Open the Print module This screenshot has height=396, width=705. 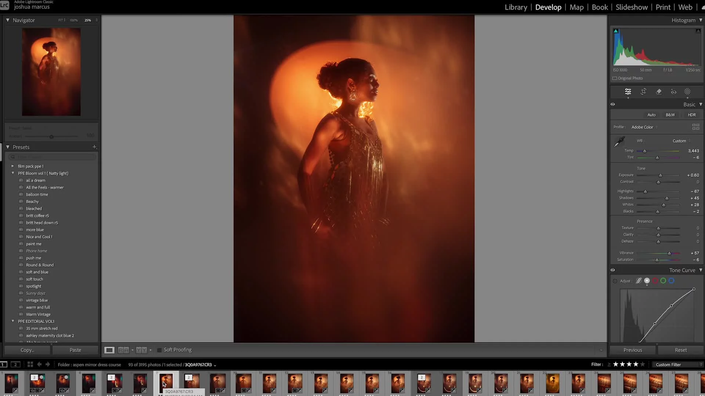pos(663,7)
